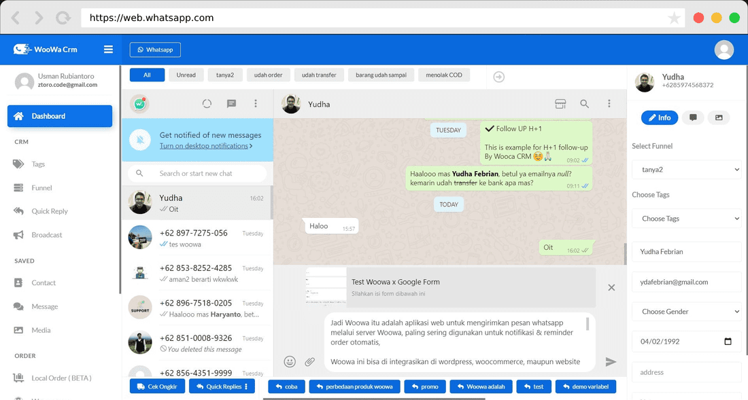Click the Cek Ongkir button
This screenshot has height=400, width=748.
pos(157,386)
